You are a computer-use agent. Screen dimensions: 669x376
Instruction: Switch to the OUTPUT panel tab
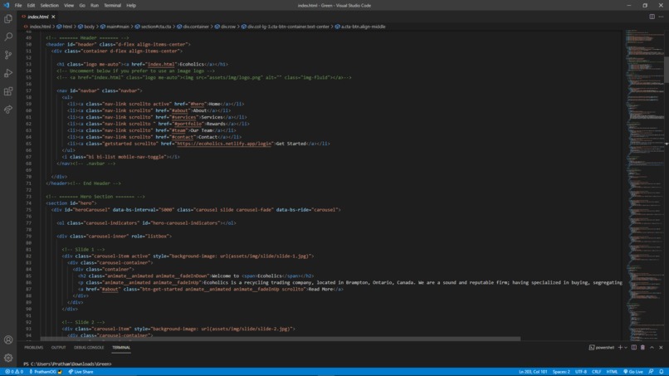pyautogui.click(x=58, y=348)
